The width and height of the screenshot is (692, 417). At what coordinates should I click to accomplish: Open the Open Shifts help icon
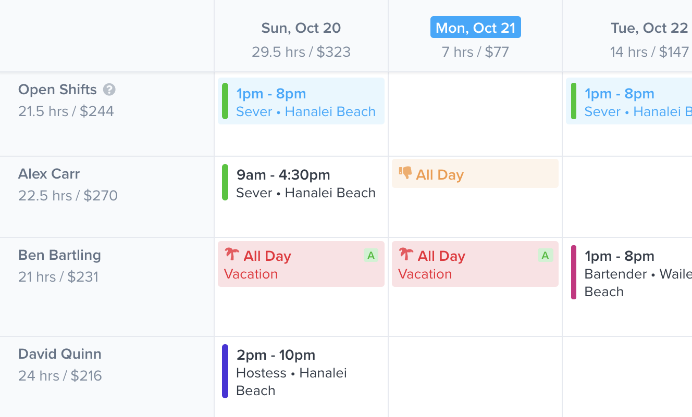point(109,90)
